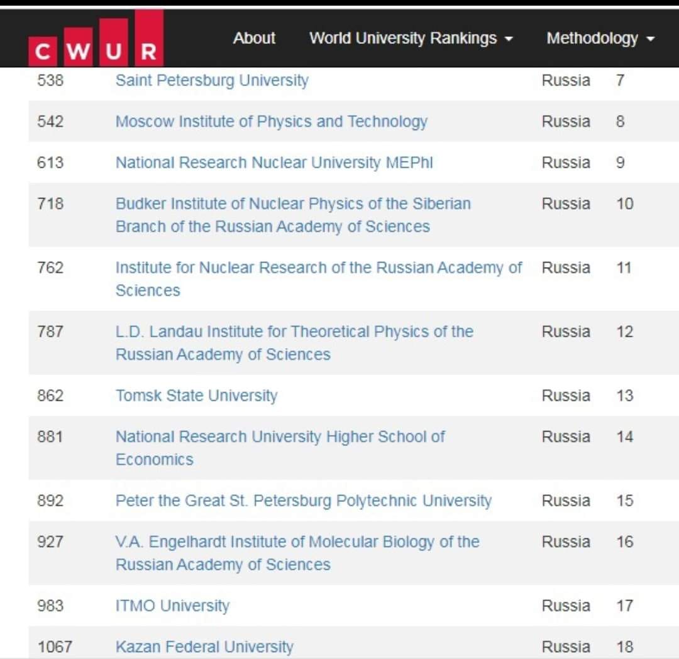This screenshot has width=679, height=659.
Task: Select ITMO University link
Action: coord(172,606)
